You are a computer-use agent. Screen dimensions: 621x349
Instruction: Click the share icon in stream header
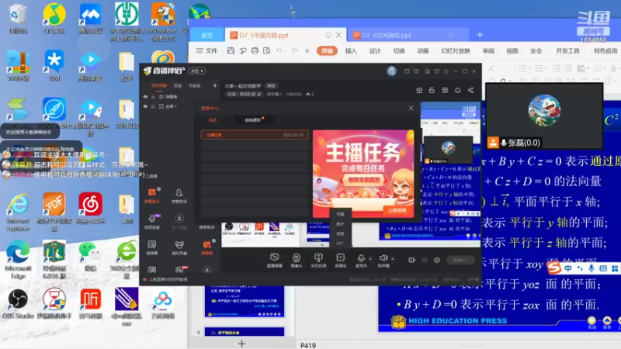pos(470,90)
